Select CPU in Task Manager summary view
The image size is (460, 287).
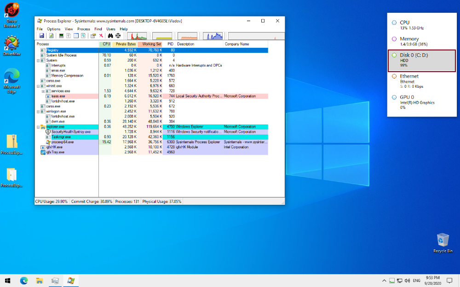tap(421, 25)
